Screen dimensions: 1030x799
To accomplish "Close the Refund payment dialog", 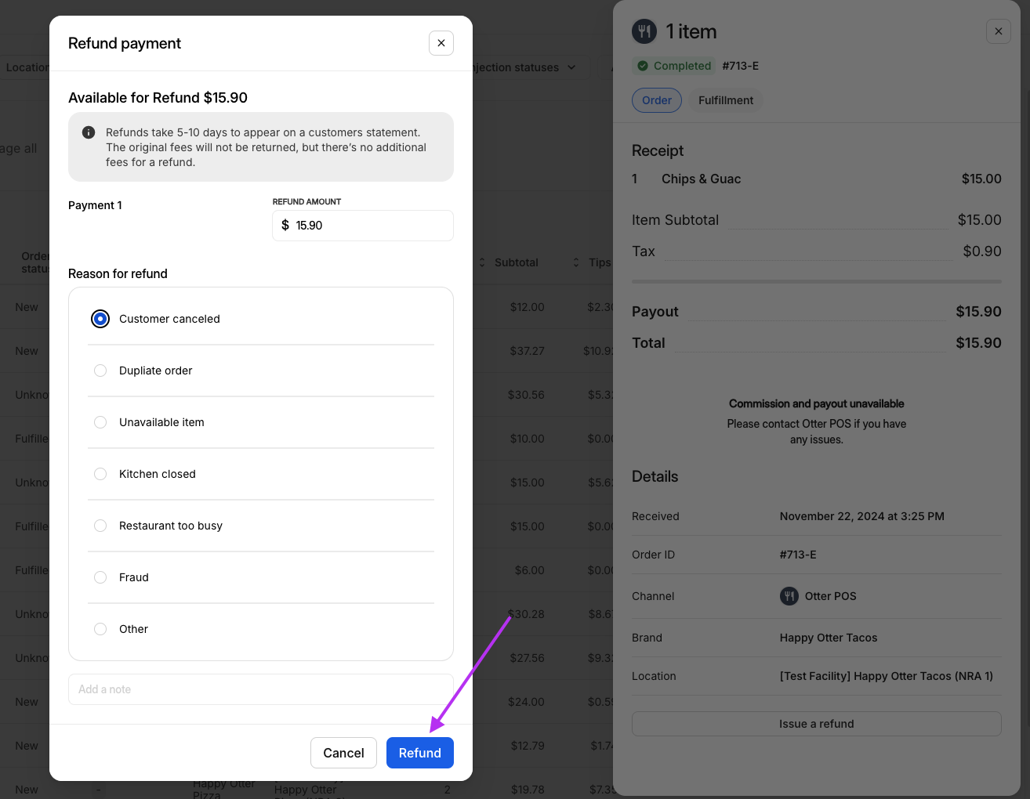I will coord(441,43).
